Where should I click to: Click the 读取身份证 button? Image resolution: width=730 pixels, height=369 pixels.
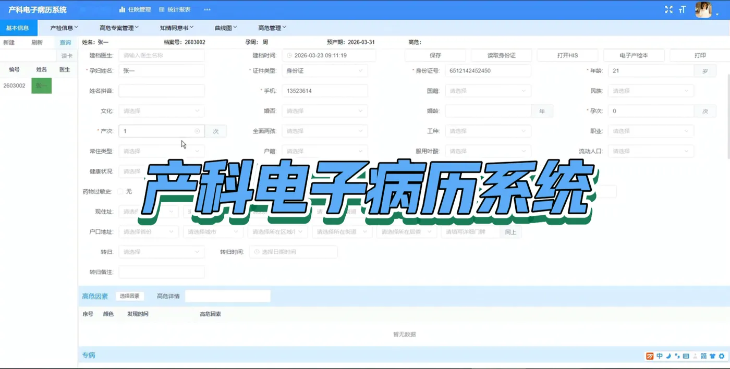click(502, 55)
